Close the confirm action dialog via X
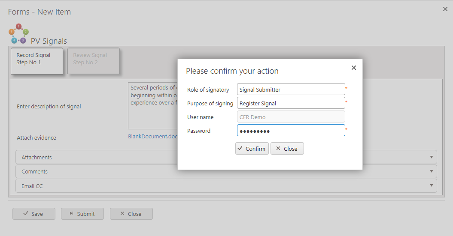 pyautogui.click(x=354, y=68)
